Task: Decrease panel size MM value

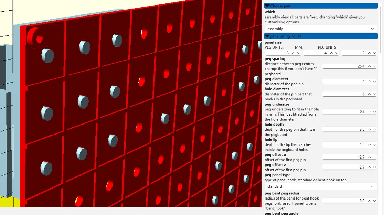Action: point(337,53)
